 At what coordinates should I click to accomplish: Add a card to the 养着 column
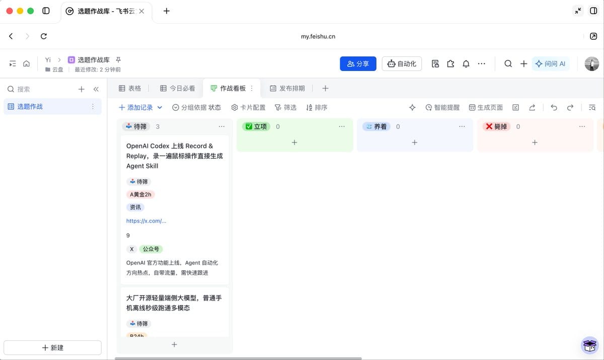pyautogui.click(x=415, y=142)
